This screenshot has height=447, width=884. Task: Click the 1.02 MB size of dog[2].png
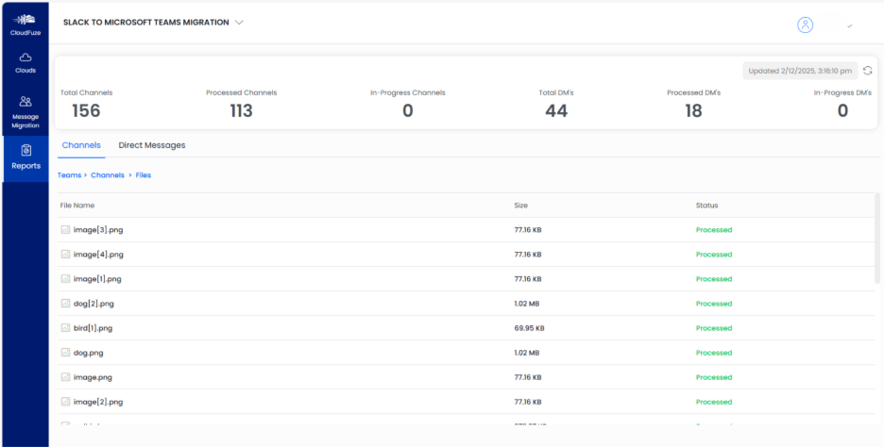tap(527, 304)
